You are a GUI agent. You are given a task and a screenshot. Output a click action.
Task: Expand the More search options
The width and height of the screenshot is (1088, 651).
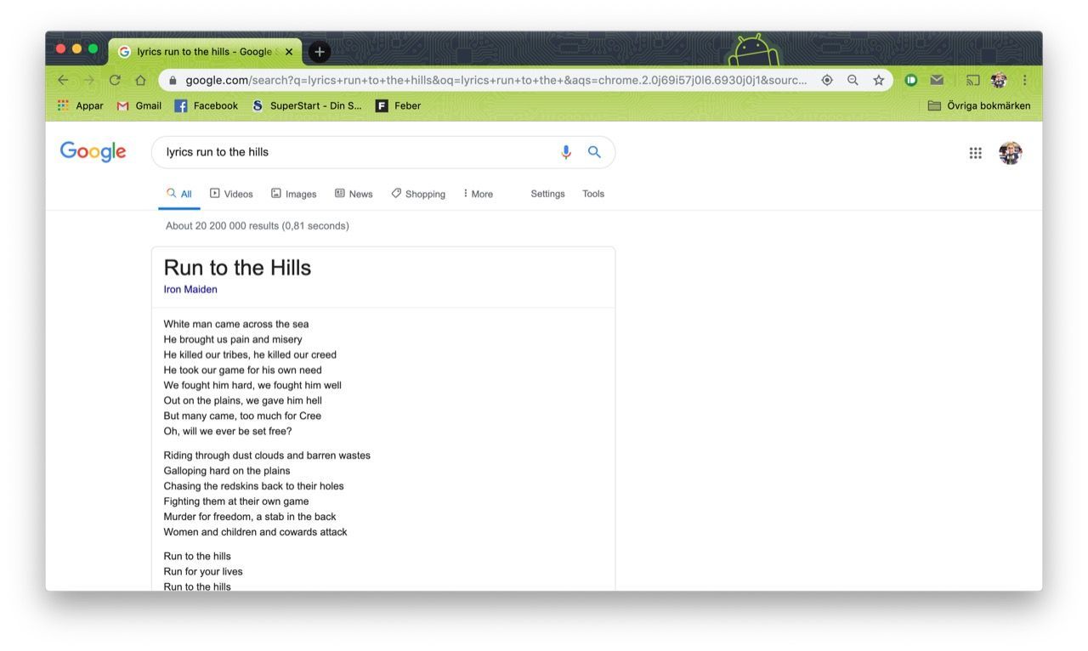click(x=479, y=194)
